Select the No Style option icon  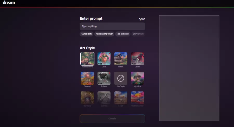click(121, 78)
